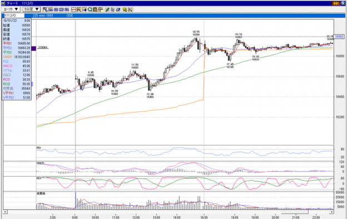Click the yellow key icon in toolbar
The width and height of the screenshot is (347, 219).
pyautogui.click(x=125, y=9)
